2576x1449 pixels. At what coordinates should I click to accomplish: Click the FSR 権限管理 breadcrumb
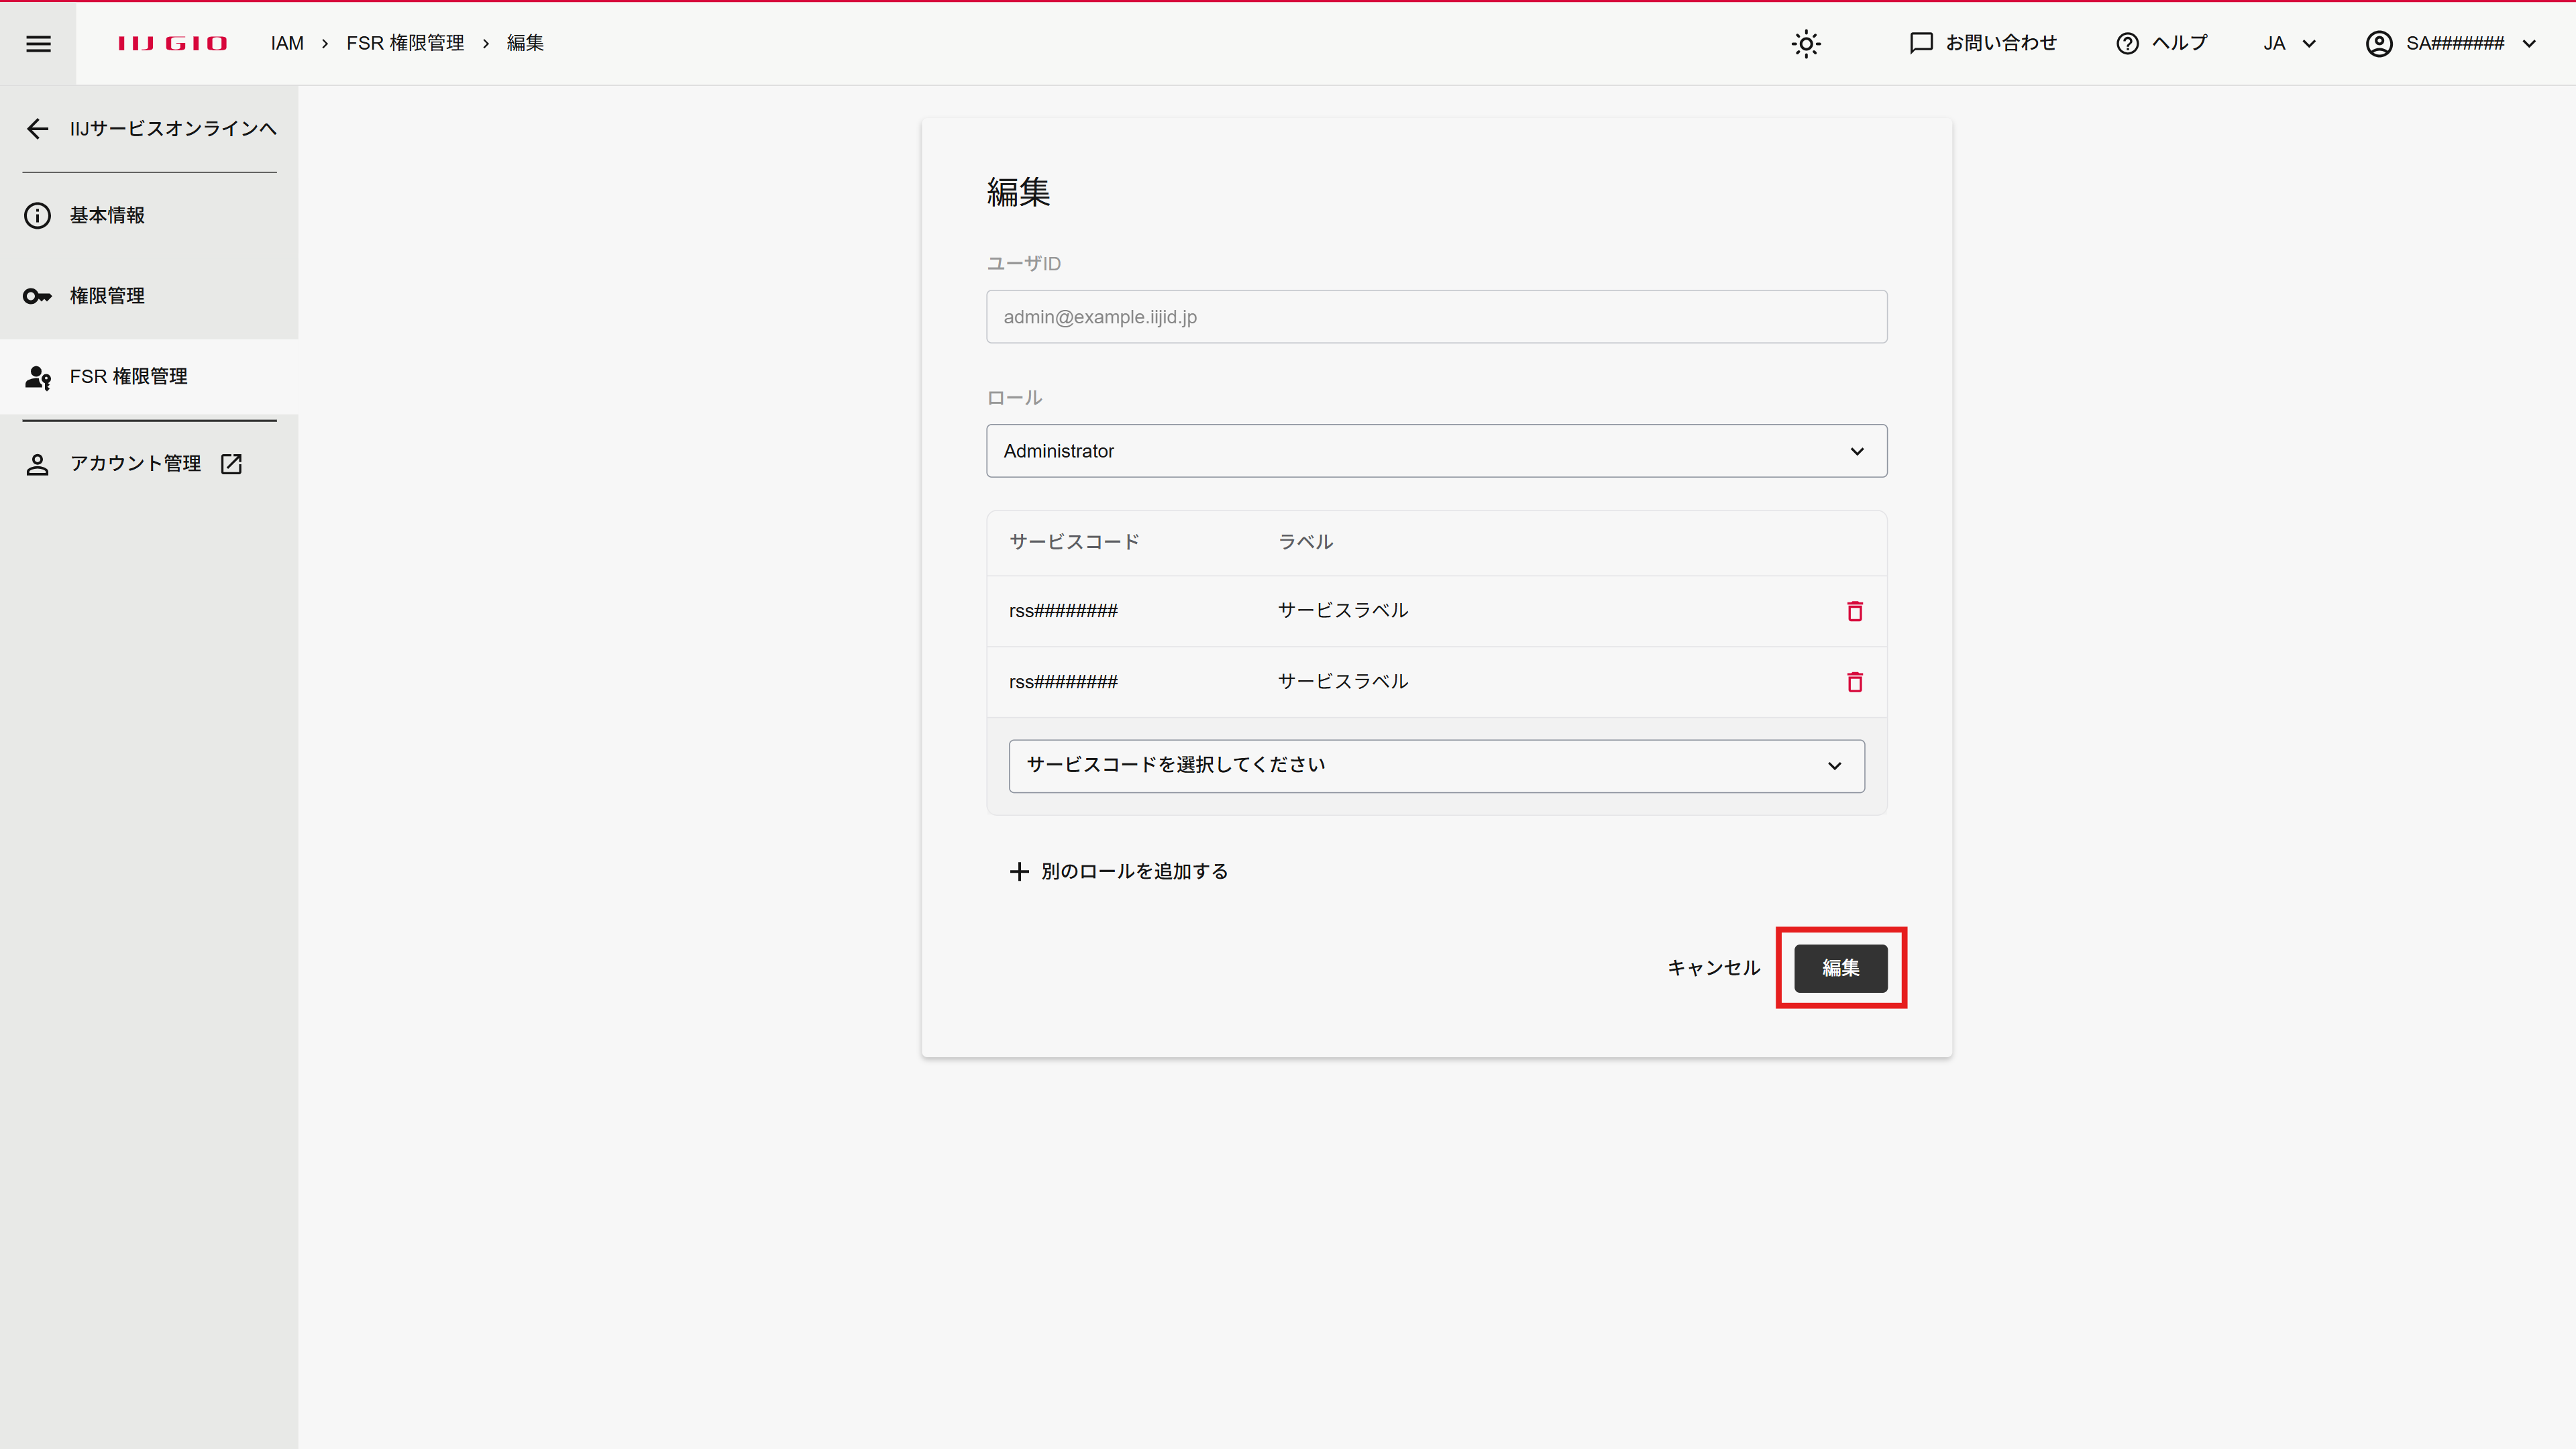pyautogui.click(x=405, y=43)
